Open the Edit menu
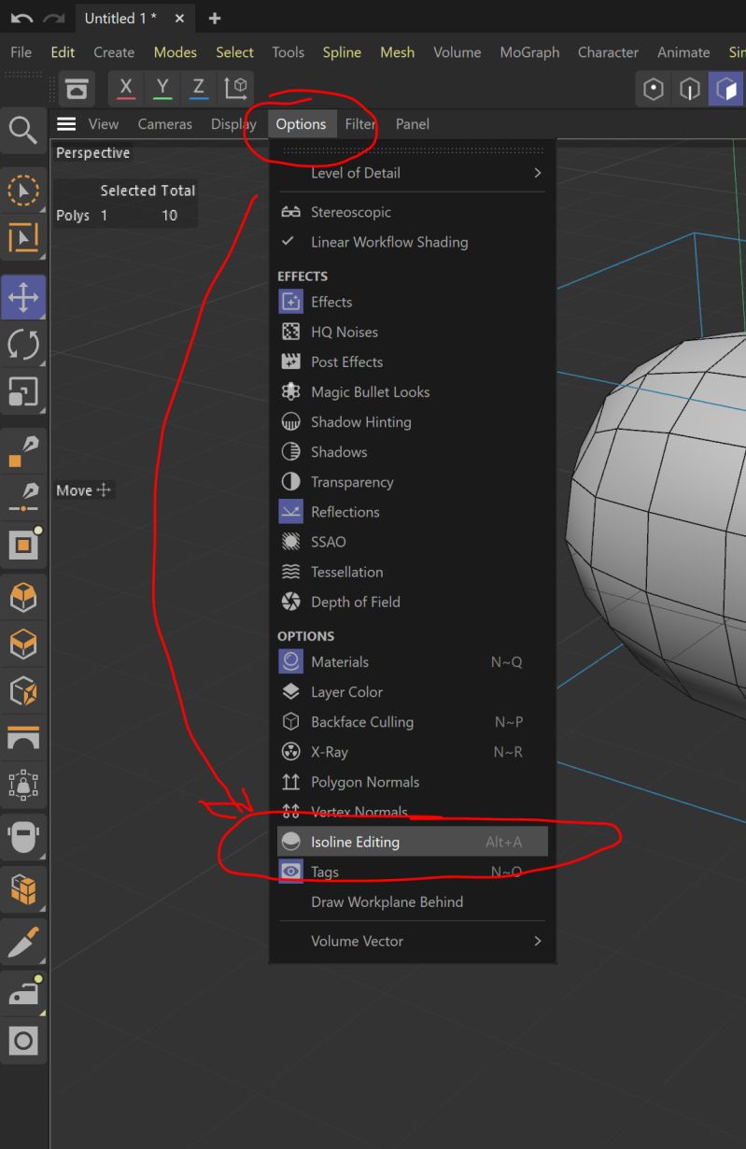The width and height of the screenshot is (746, 1149). tap(63, 52)
